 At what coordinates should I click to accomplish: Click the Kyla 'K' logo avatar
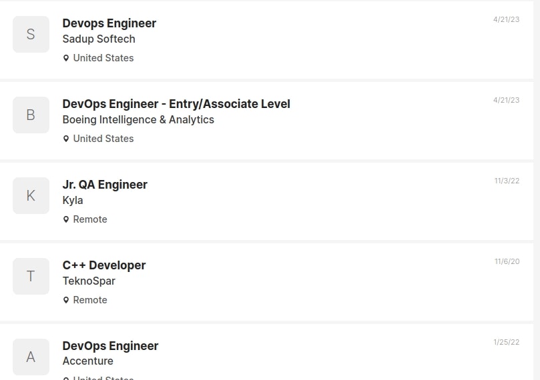tap(31, 196)
